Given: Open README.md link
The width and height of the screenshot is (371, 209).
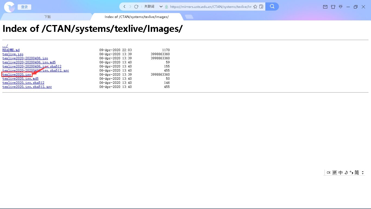Looking at the screenshot, I should 11,50.
